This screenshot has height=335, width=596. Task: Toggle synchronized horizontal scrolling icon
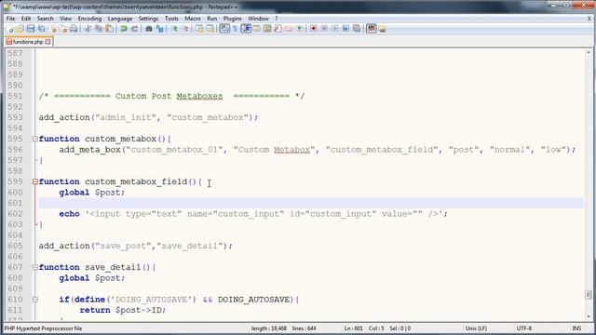point(210,29)
